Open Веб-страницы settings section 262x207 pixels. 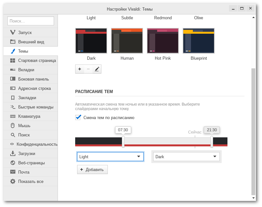point(31,163)
